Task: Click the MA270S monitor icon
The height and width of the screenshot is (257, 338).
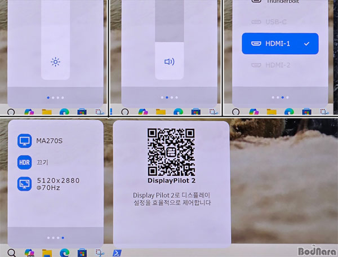Action: pyautogui.click(x=24, y=141)
